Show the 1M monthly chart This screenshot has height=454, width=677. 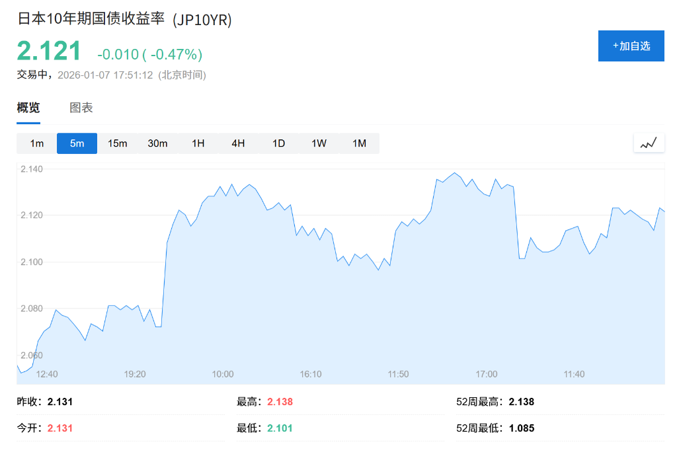(359, 143)
